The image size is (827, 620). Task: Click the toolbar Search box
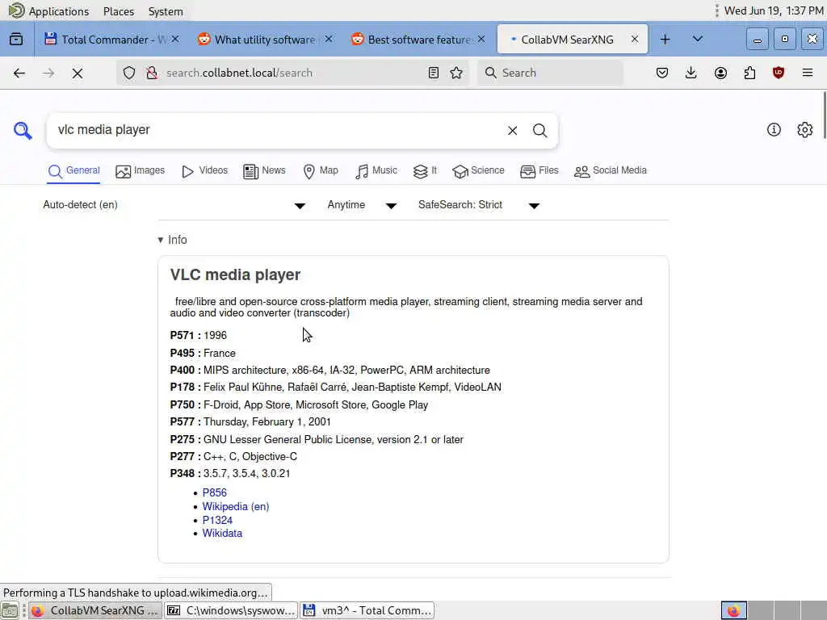pyautogui.click(x=550, y=73)
